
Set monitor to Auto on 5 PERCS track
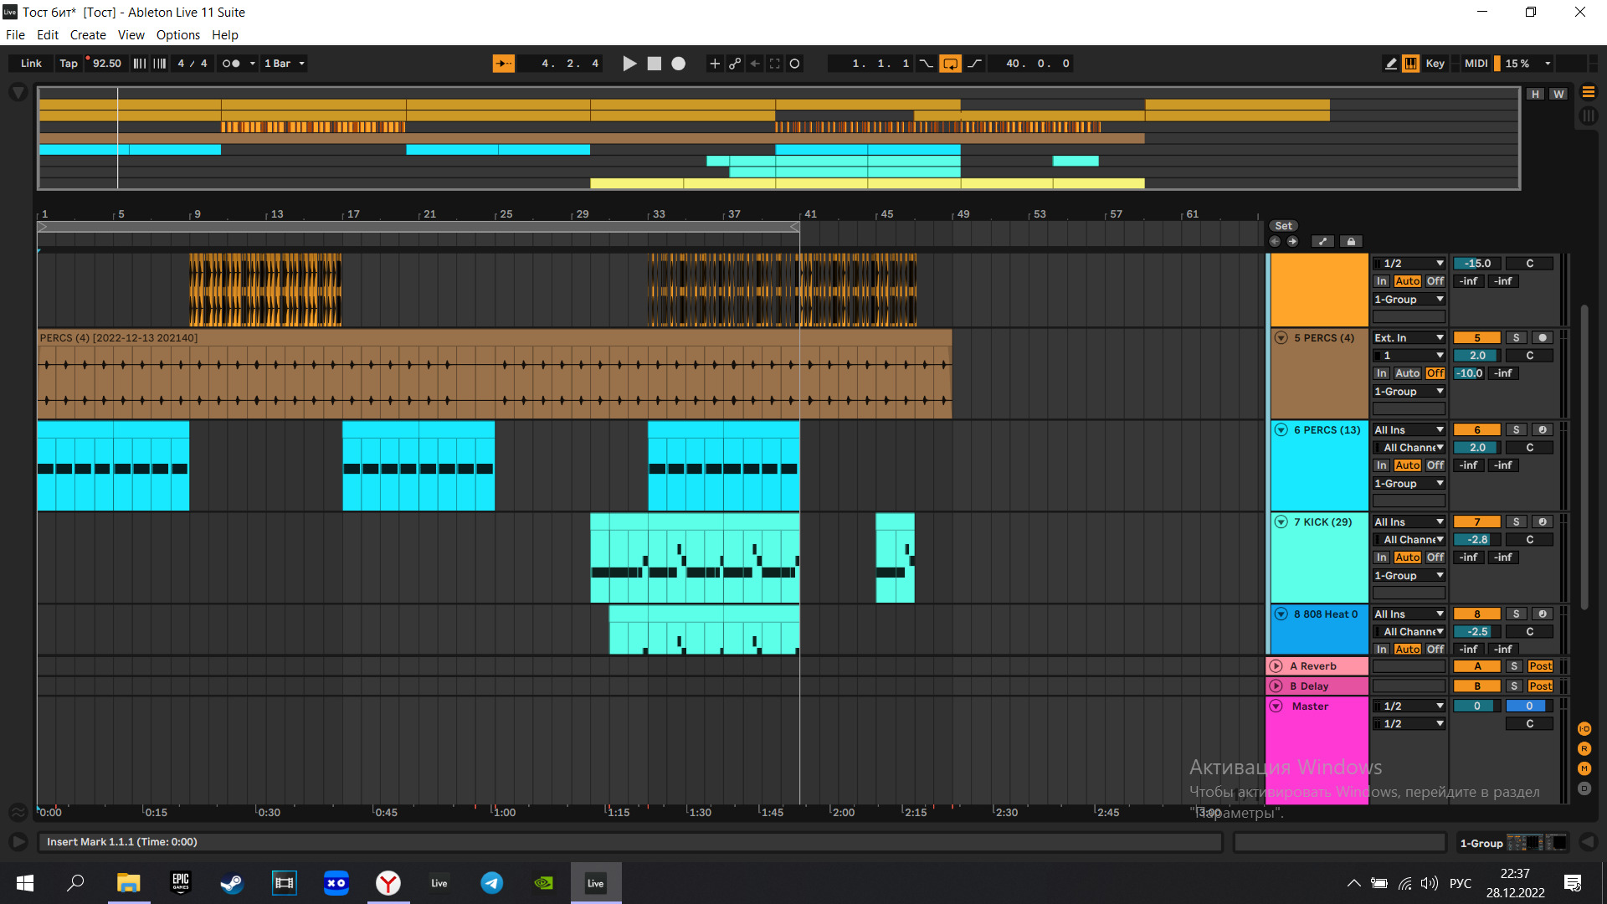point(1407,373)
